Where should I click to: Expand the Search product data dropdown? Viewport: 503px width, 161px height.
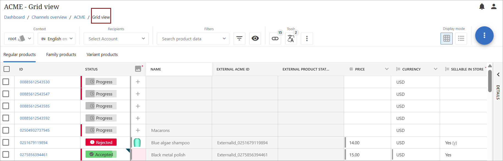click(193, 39)
